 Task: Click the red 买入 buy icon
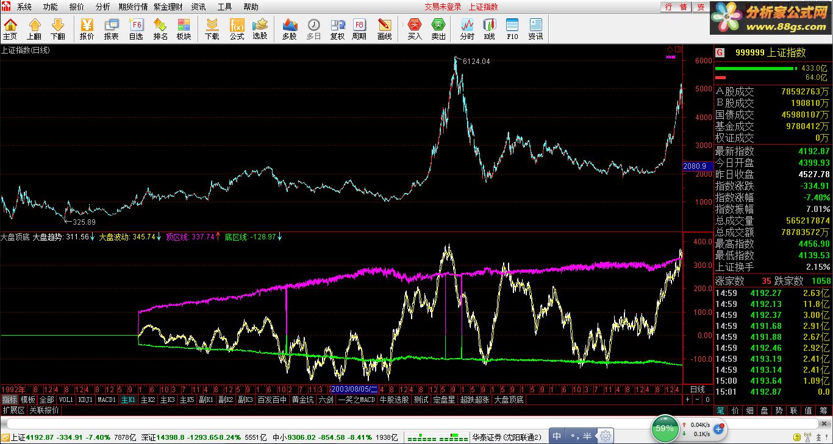click(415, 29)
